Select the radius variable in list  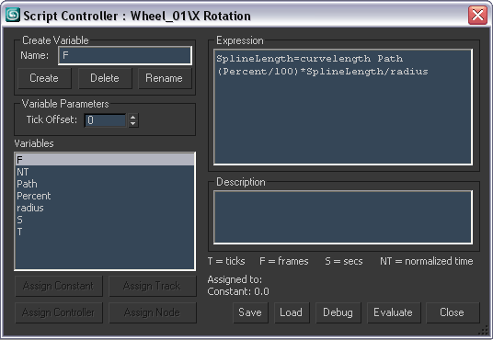click(x=105, y=208)
